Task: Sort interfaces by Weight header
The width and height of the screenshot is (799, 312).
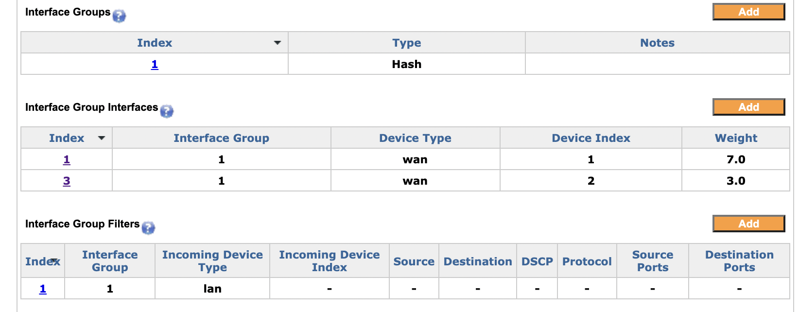Action: pyautogui.click(x=736, y=138)
